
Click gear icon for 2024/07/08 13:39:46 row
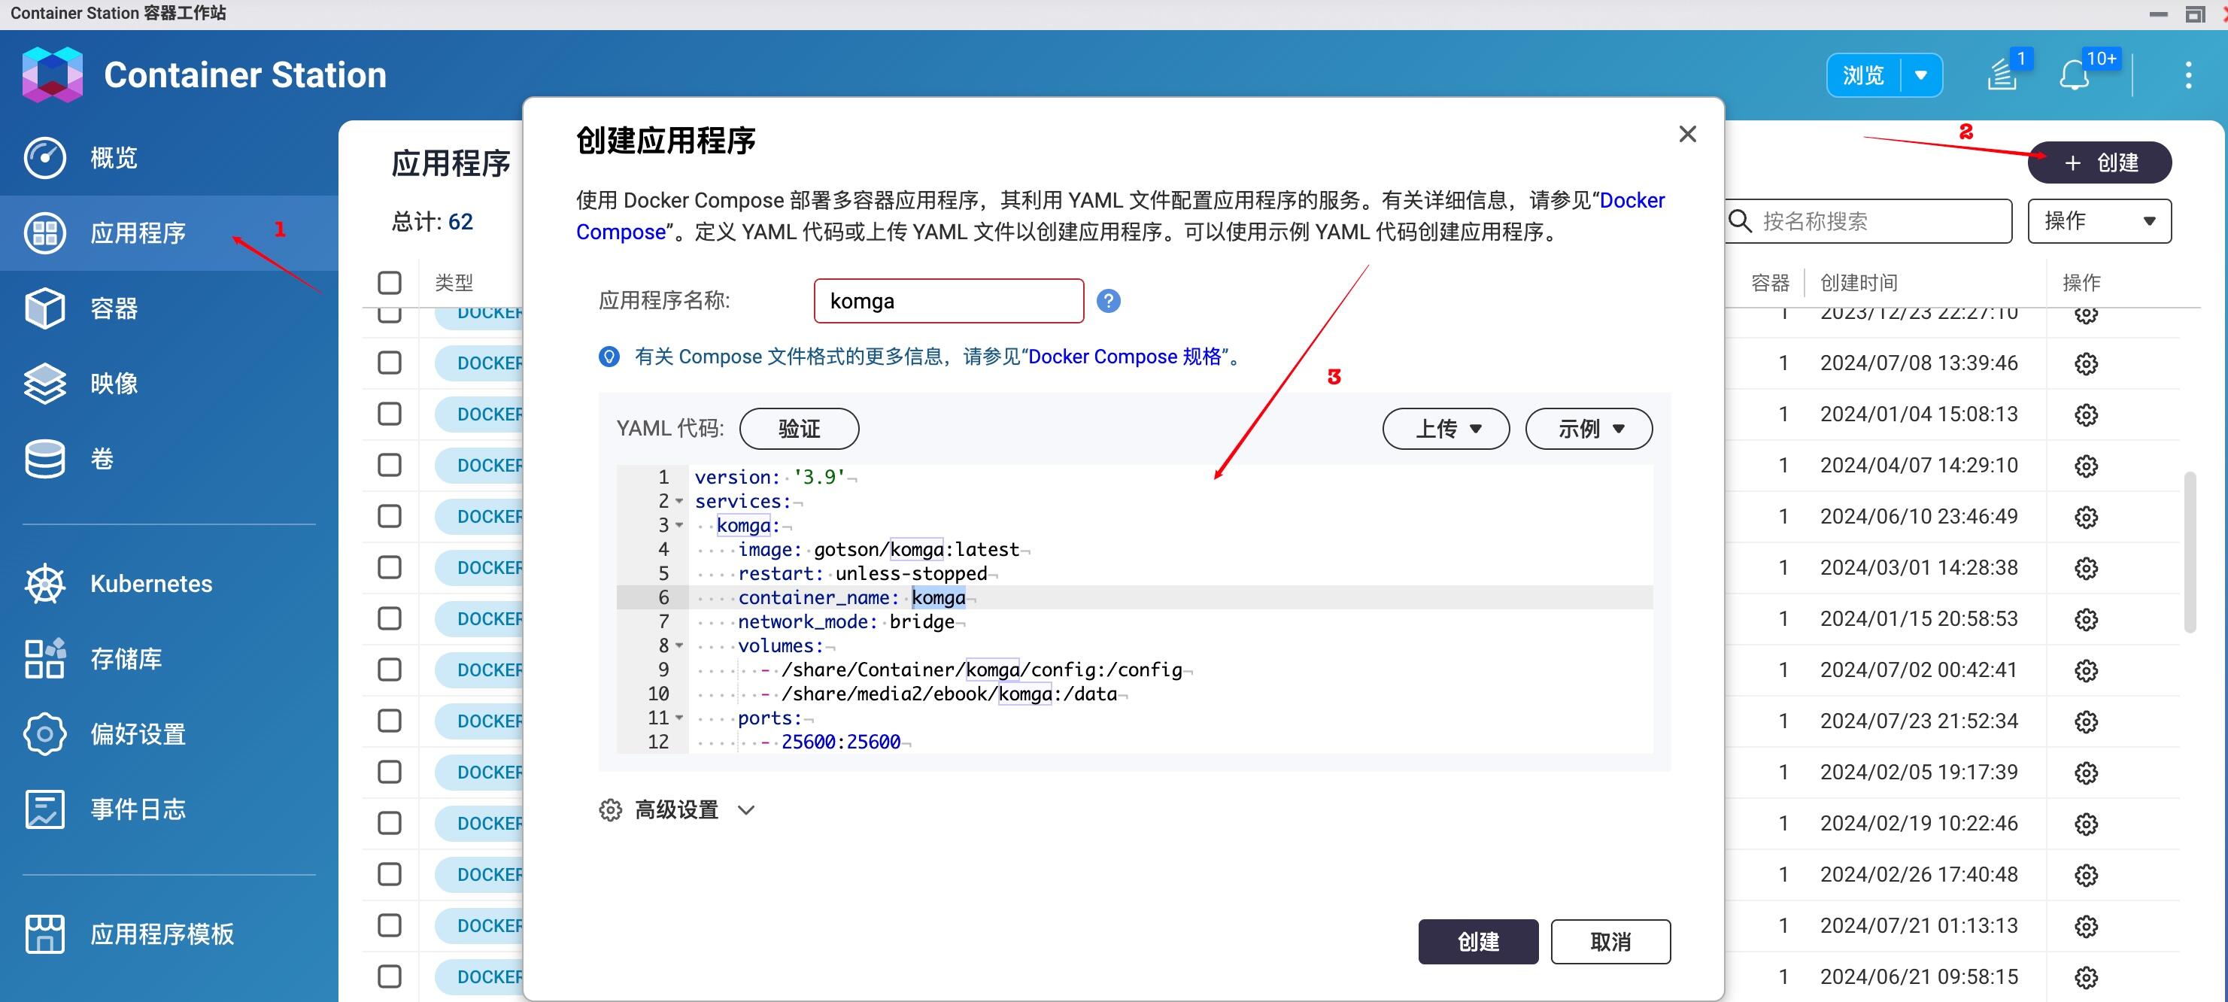[2086, 363]
